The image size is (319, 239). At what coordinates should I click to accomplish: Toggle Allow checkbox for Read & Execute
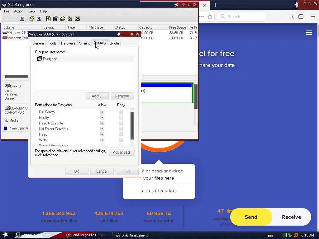(102, 123)
